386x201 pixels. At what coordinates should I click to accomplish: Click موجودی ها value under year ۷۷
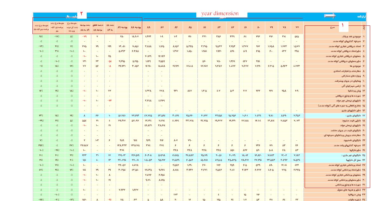[x=297, y=66]
